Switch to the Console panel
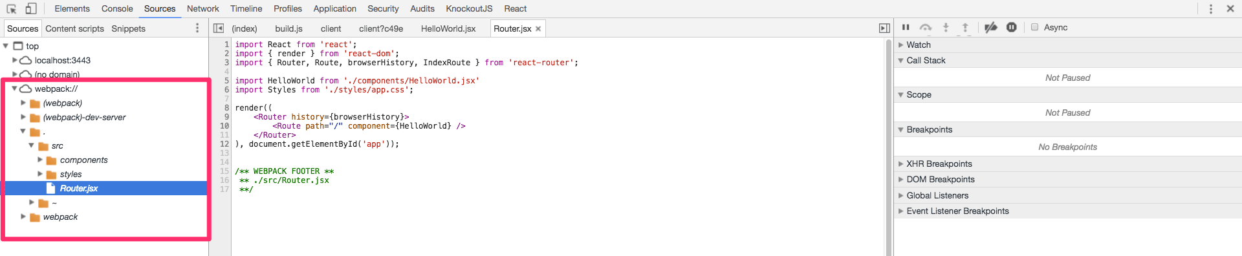 pyautogui.click(x=117, y=8)
